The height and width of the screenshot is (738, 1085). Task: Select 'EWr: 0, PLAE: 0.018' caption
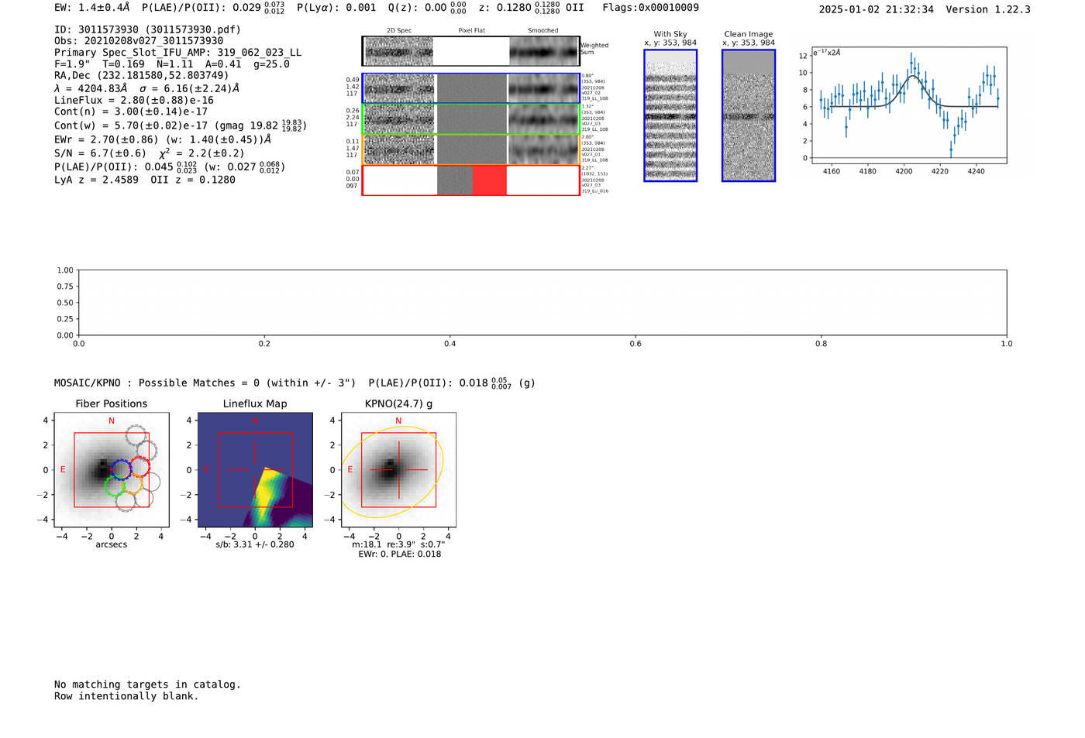(399, 554)
